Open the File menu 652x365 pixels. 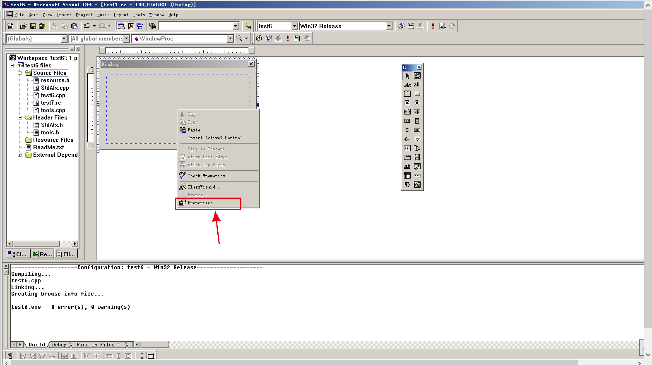[x=19, y=14]
